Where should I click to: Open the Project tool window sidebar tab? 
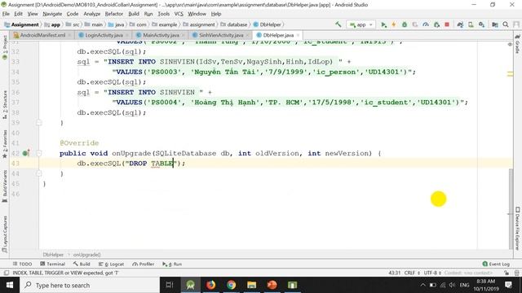click(x=5, y=47)
